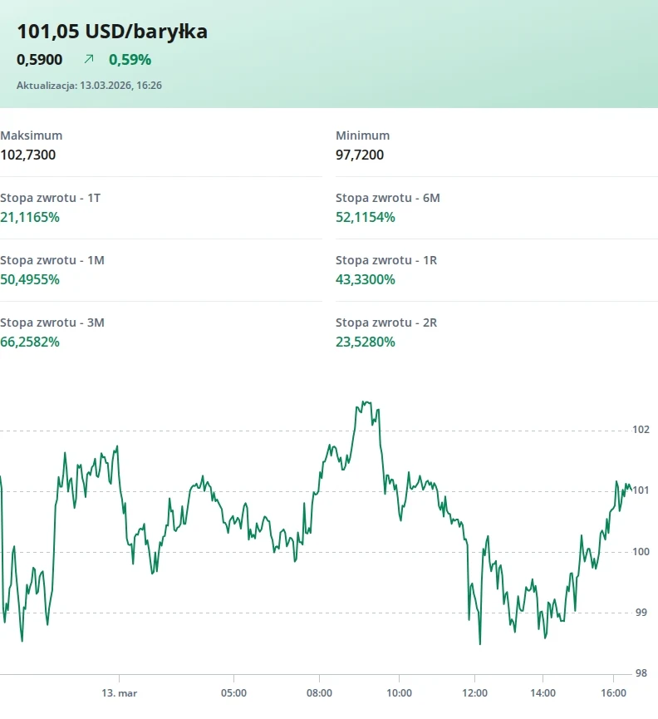Click the 101,05 USD/baryłka price heading
Image resolution: width=658 pixels, height=719 pixels.
point(112,32)
